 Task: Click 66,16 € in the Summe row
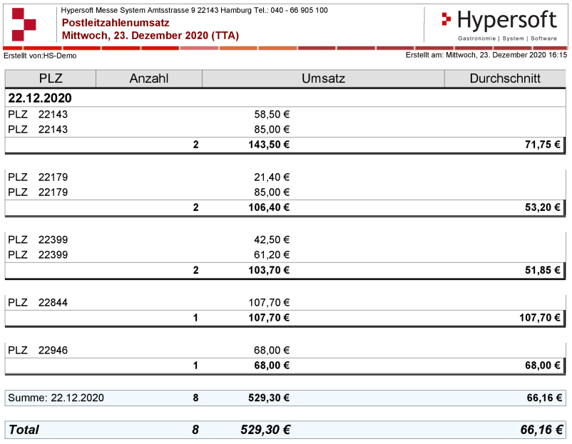click(x=544, y=398)
